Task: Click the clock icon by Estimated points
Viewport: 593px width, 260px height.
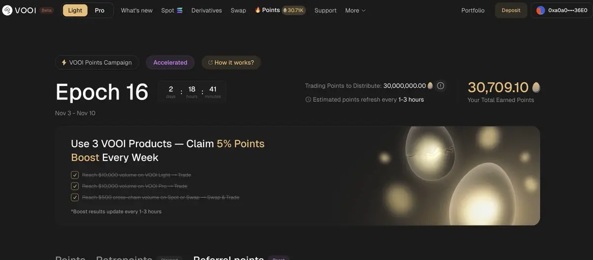Action: click(x=308, y=100)
